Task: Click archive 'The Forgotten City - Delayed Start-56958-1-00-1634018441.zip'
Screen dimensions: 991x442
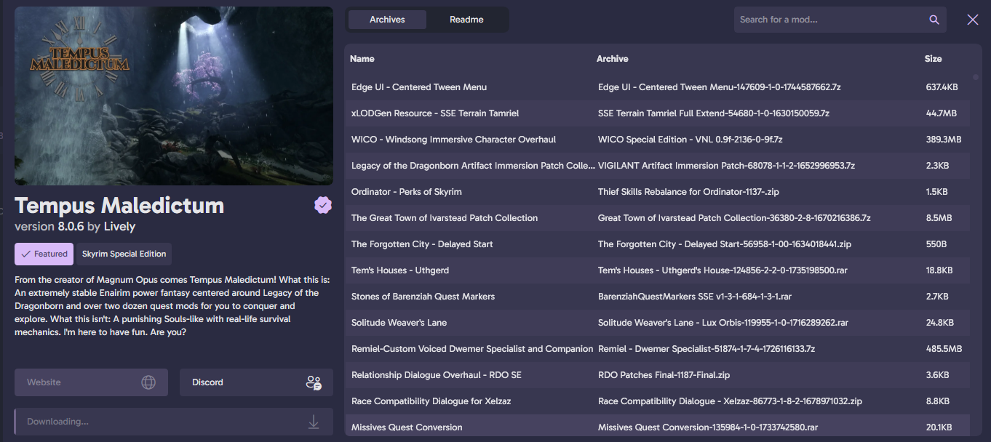Action: click(725, 244)
